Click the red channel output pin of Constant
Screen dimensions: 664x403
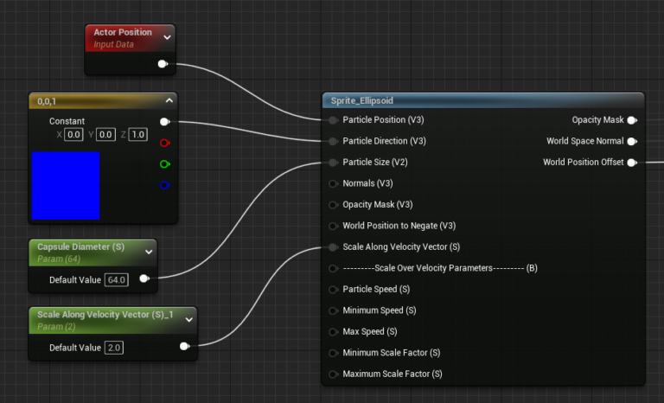tap(165, 143)
